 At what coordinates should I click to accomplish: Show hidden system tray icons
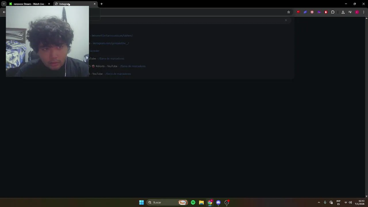click(x=319, y=202)
